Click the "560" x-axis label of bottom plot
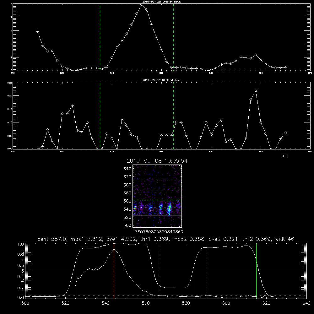The width and height of the screenshot is (314, 314). click(x=146, y=303)
